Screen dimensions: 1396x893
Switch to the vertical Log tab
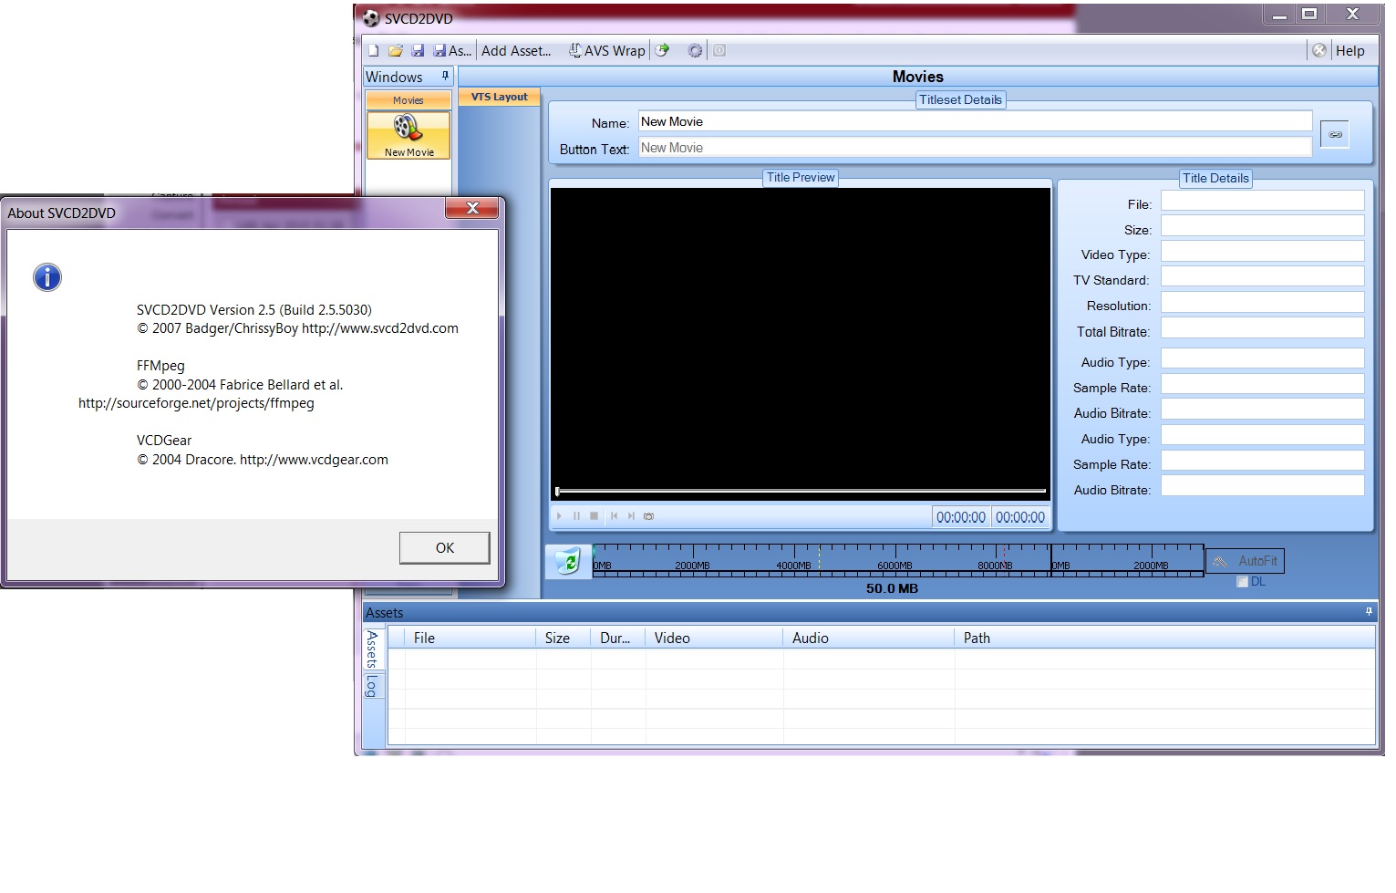tap(371, 686)
